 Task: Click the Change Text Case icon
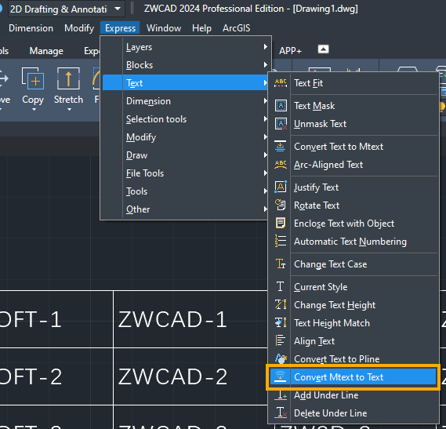(281, 264)
